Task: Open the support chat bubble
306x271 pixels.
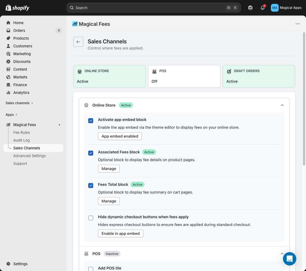Action: click(x=290, y=259)
